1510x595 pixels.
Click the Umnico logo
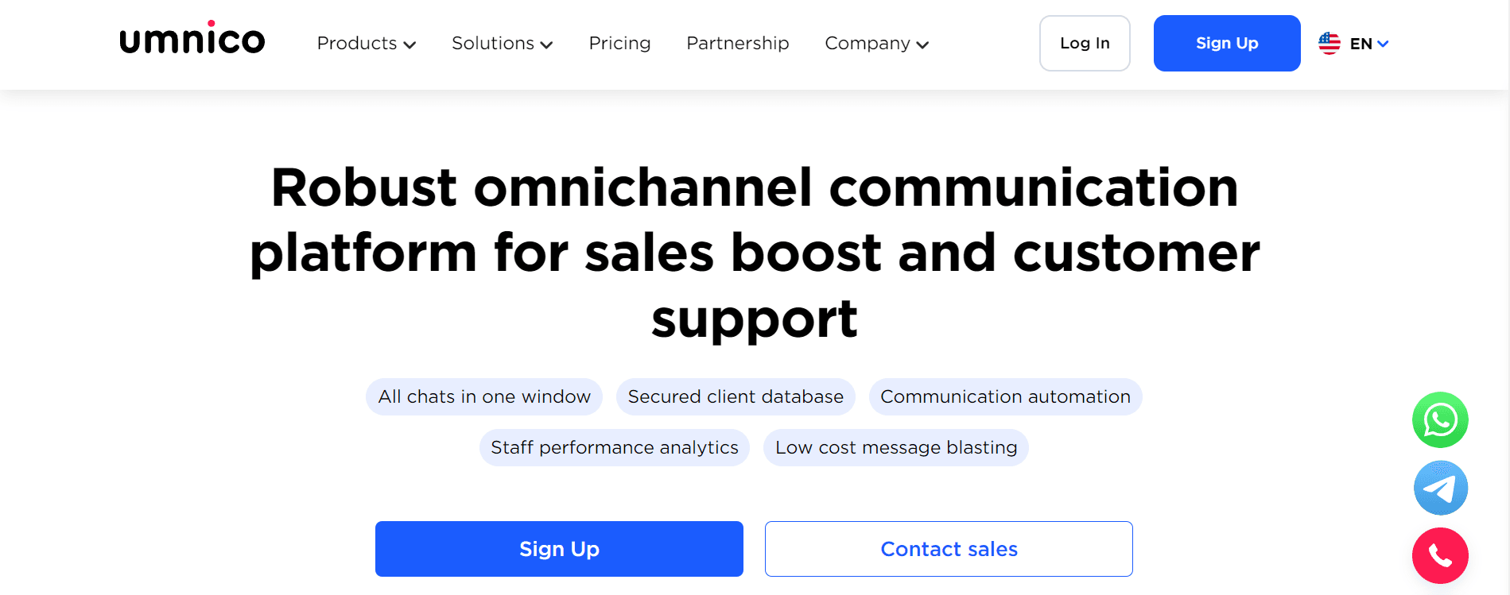click(x=192, y=40)
